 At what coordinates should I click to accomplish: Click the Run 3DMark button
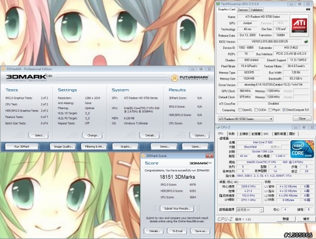pyautogui.click(x=22, y=147)
